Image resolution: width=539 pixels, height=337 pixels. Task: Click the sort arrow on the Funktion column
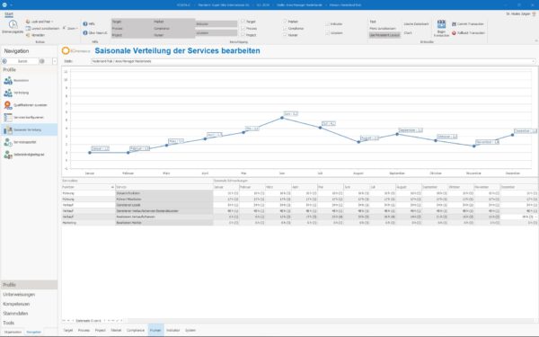[112, 187]
